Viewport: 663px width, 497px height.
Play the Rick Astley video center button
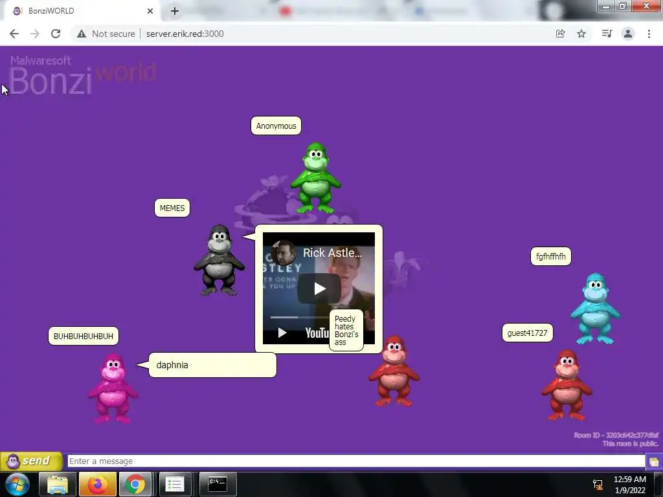click(x=319, y=289)
